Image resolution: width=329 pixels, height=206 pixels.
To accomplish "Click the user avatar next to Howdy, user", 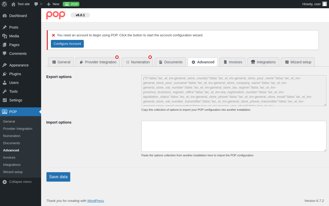I will pos(325,4).
